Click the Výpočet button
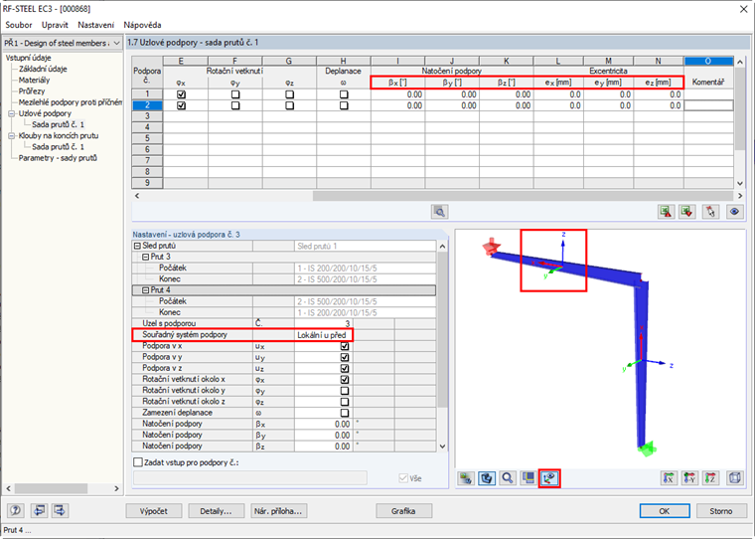This screenshot has width=755, height=539. 154,511
